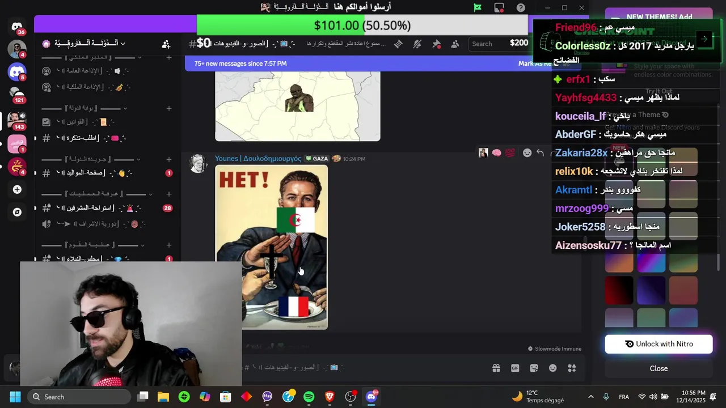Viewport: 726px width, 408px height.
Task: Click Add a Server plus icon
Action: tap(17, 189)
